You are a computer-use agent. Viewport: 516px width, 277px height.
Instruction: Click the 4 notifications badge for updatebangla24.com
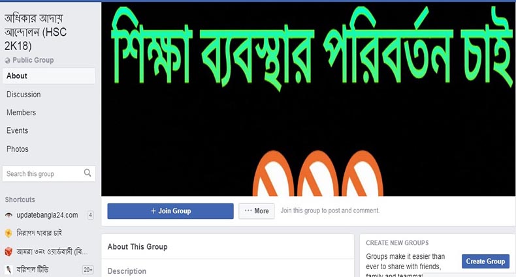coord(90,215)
